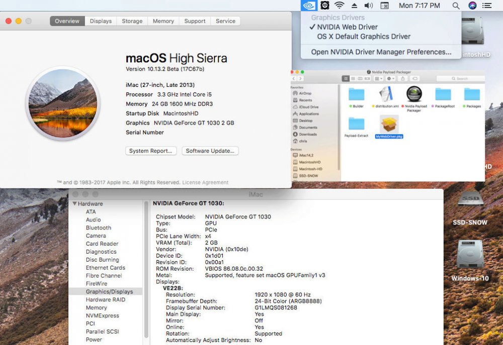
Task: Switch Finder to list view
Action: pyautogui.click(x=353, y=78)
